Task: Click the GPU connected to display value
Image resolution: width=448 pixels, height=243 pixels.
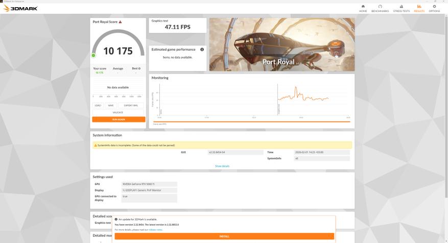Action: click(149, 198)
